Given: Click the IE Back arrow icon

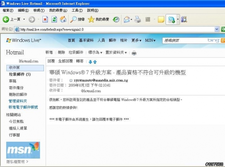Looking at the screenshot, I should tap(6, 19).
